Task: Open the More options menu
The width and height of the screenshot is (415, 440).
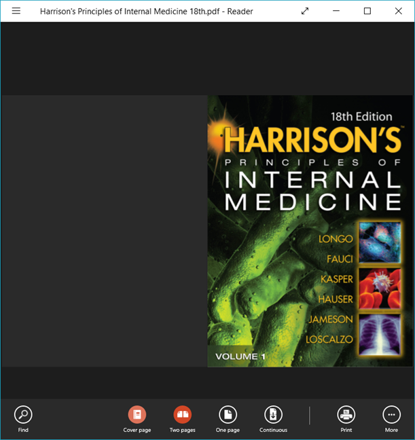Action: point(391,419)
